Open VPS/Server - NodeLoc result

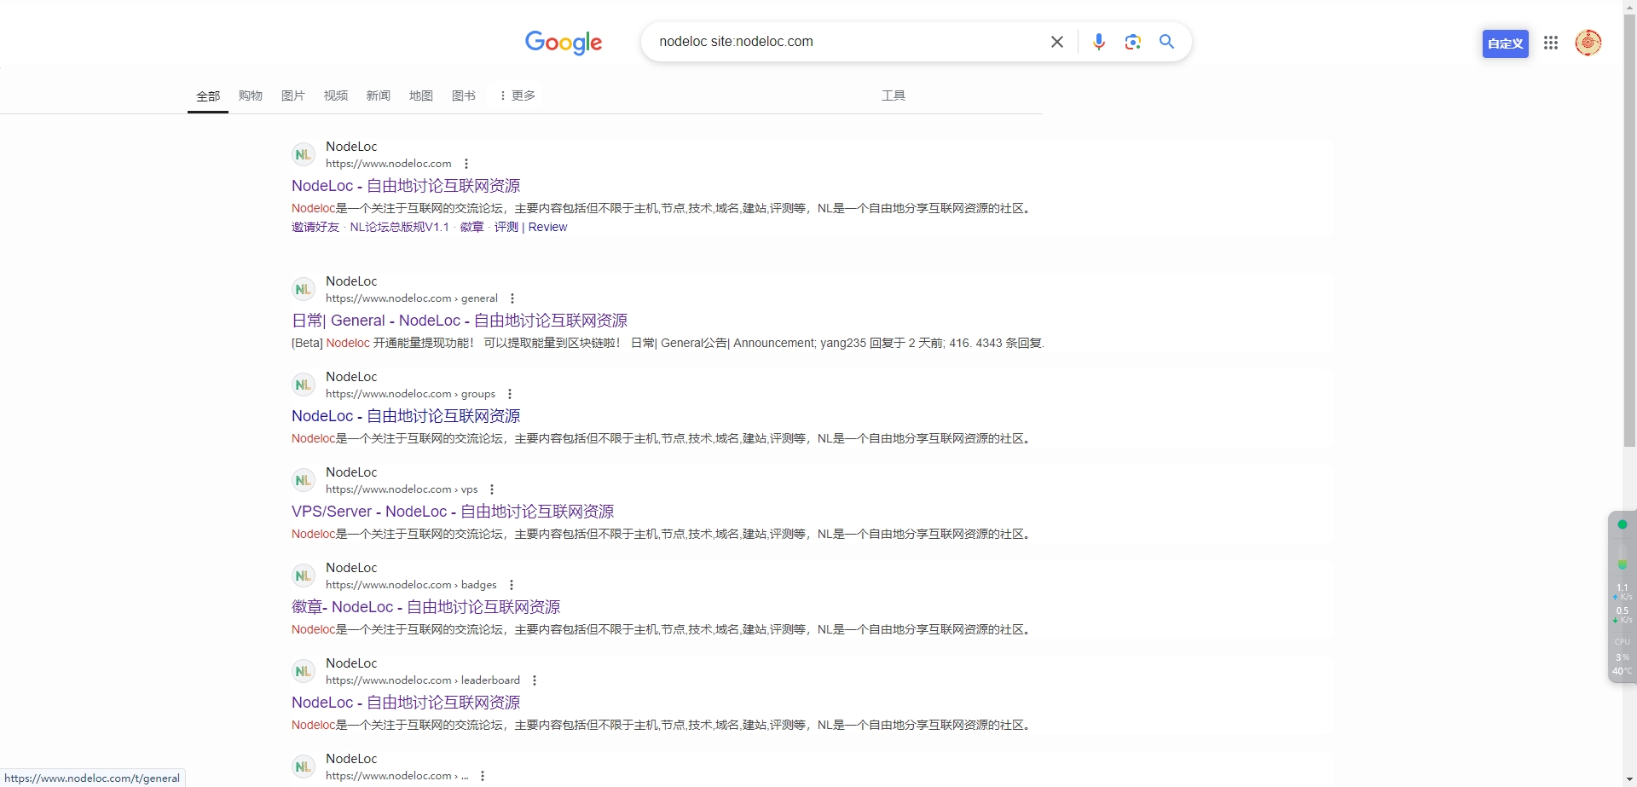[x=453, y=512]
